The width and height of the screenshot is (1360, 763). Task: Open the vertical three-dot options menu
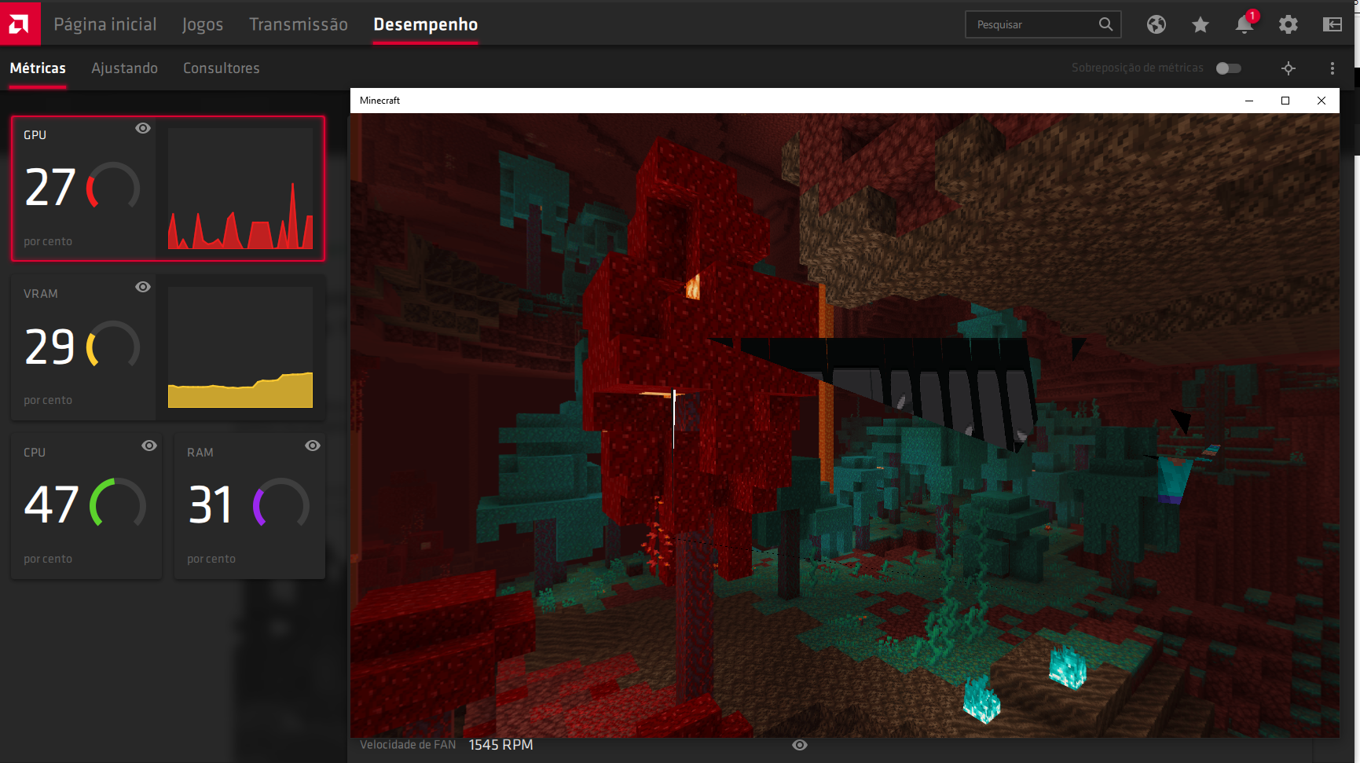click(1333, 68)
